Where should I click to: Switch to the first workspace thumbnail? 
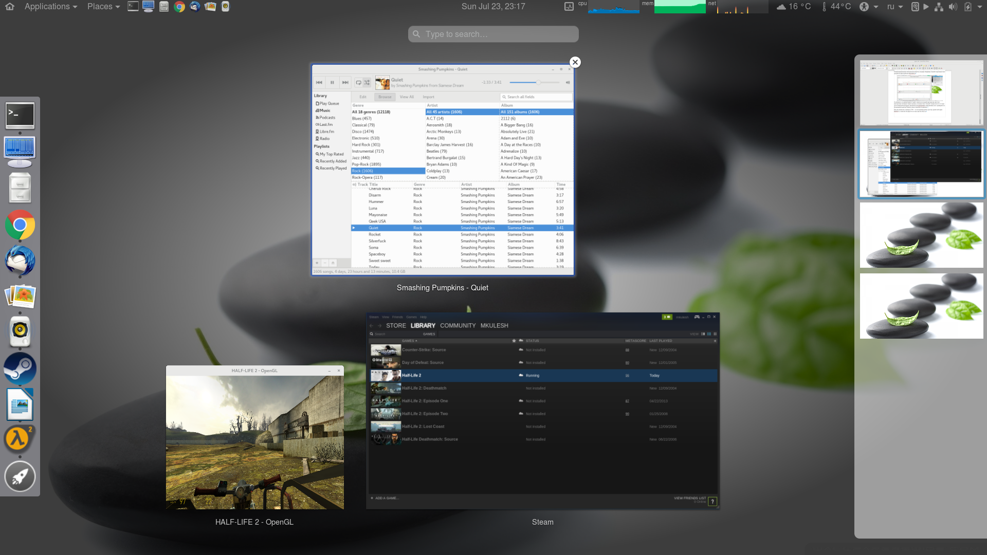coord(921,93)
